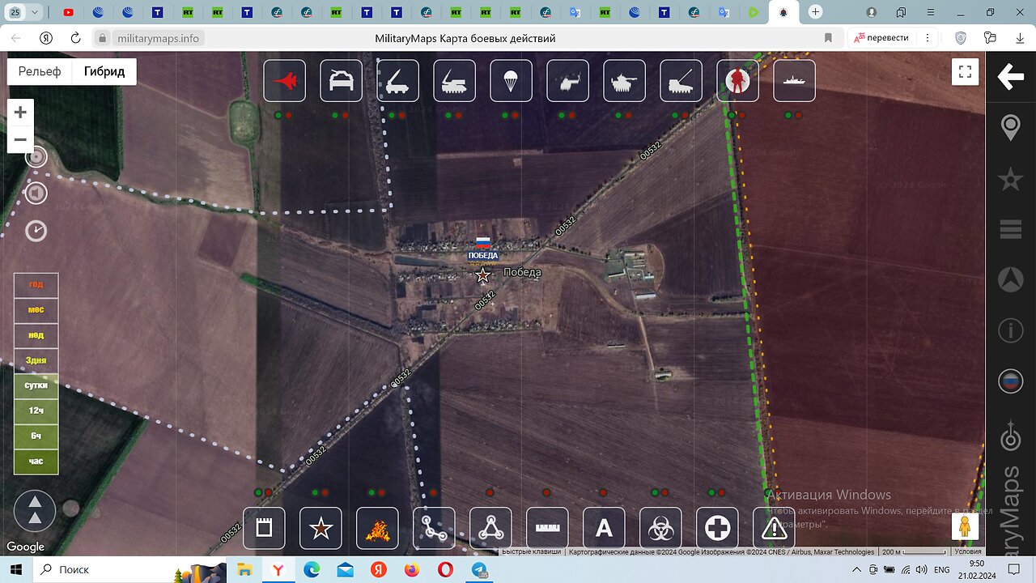This screenshot has width=1036, height=583.
Task: Select the 3дня time filter
Action: coord(36,360)
